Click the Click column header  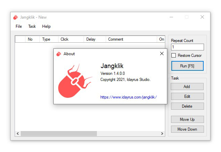click(71, 39)
